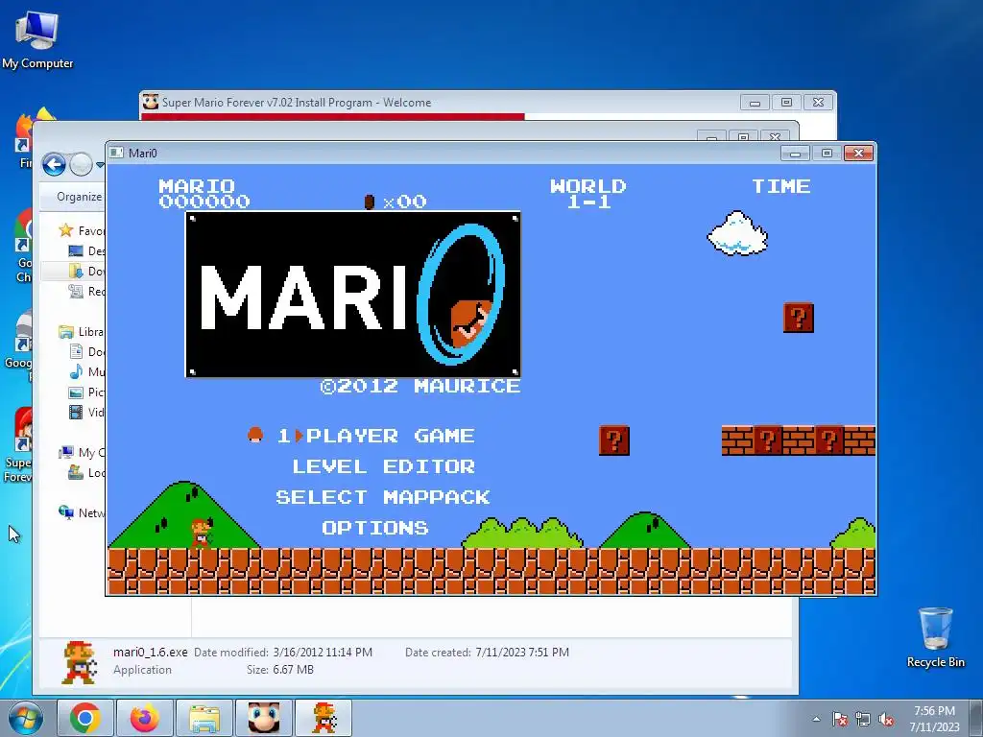Open My Computer desktop icon
983x737 pixels.
37,40
